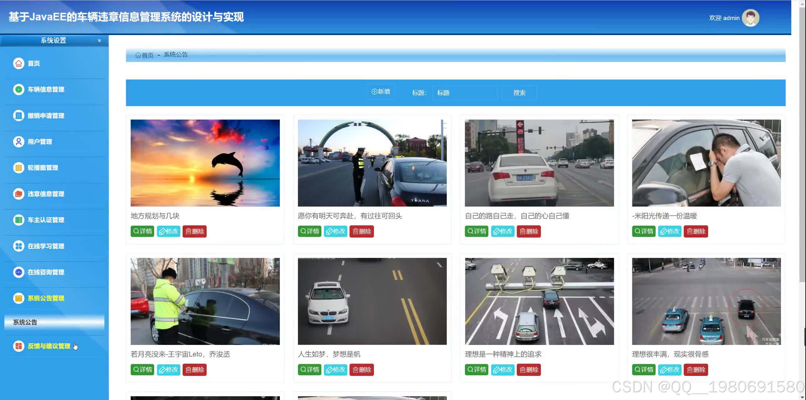Click 删除 under the dolphin sunset card
The height and width of the screenshot is (400, 806).
[194, 231]
